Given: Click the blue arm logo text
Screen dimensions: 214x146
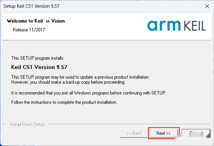Looking at the screenshot, I should (164, 26).
